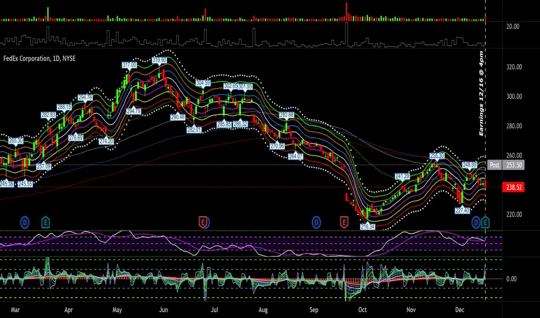Click the 241.29 pivot label
Viewport: 540px width, 318px height.
click(x=402, y=176)
